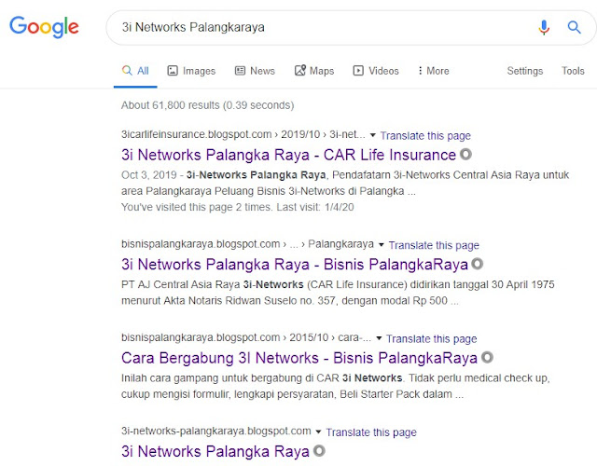Open 'Cara Bergabung 3I Networks - Bisnis PalangkaRaya' result
Screen dimensions: 597x466
(299, 358)
